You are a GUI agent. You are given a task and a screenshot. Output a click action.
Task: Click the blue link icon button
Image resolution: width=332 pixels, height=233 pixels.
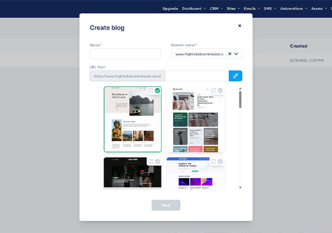click(236, 76)
